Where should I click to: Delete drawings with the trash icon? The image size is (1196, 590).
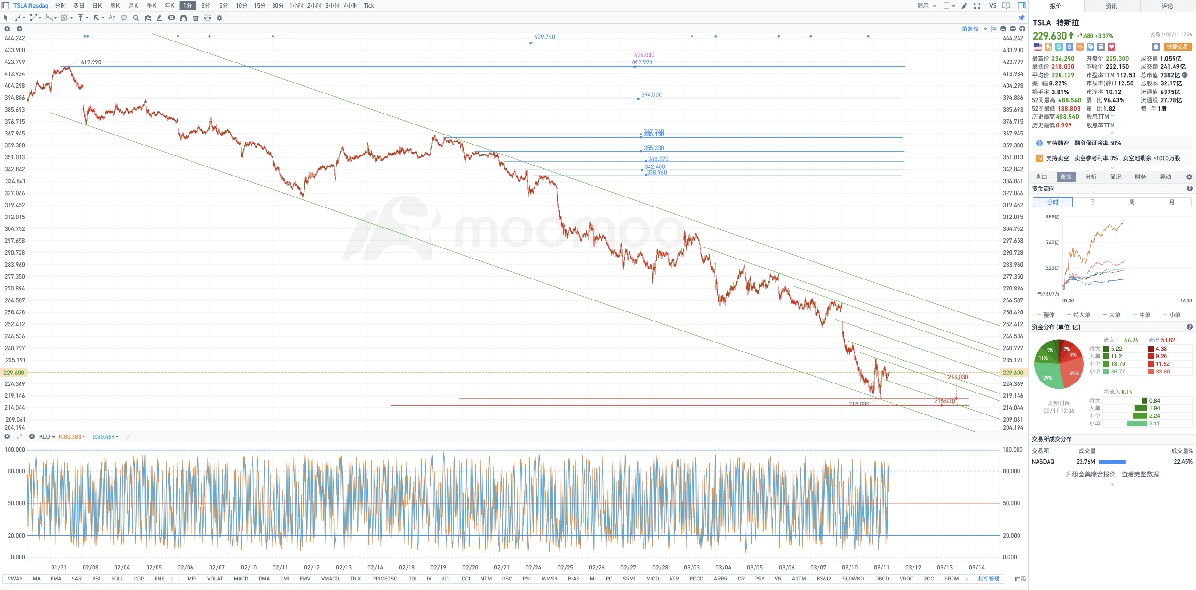pos(195,18)
